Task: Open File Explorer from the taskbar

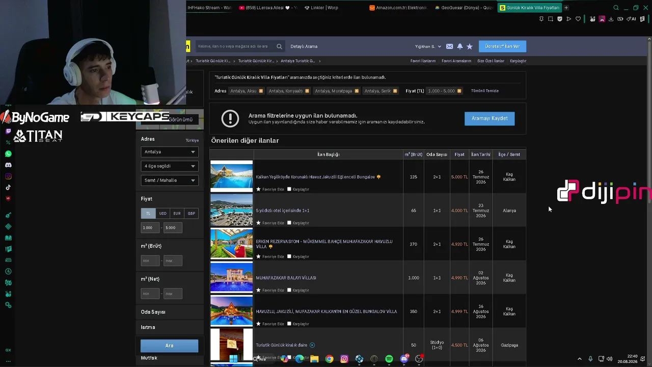Action: coord(315,359)
